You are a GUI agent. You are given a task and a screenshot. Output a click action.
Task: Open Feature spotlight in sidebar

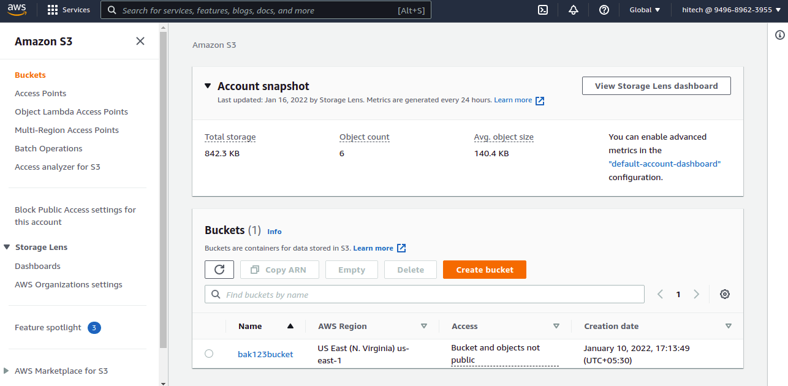tap(48, 327)
